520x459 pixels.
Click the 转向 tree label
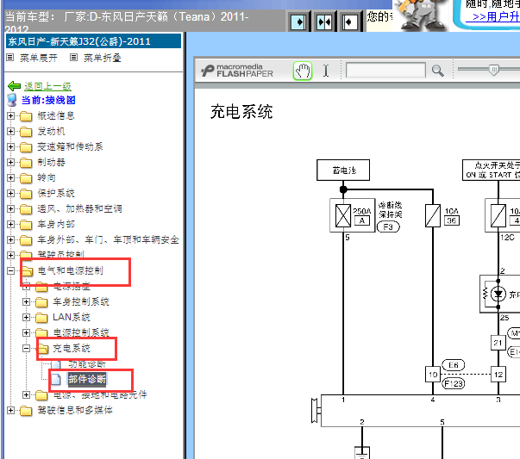click(47, 178)
